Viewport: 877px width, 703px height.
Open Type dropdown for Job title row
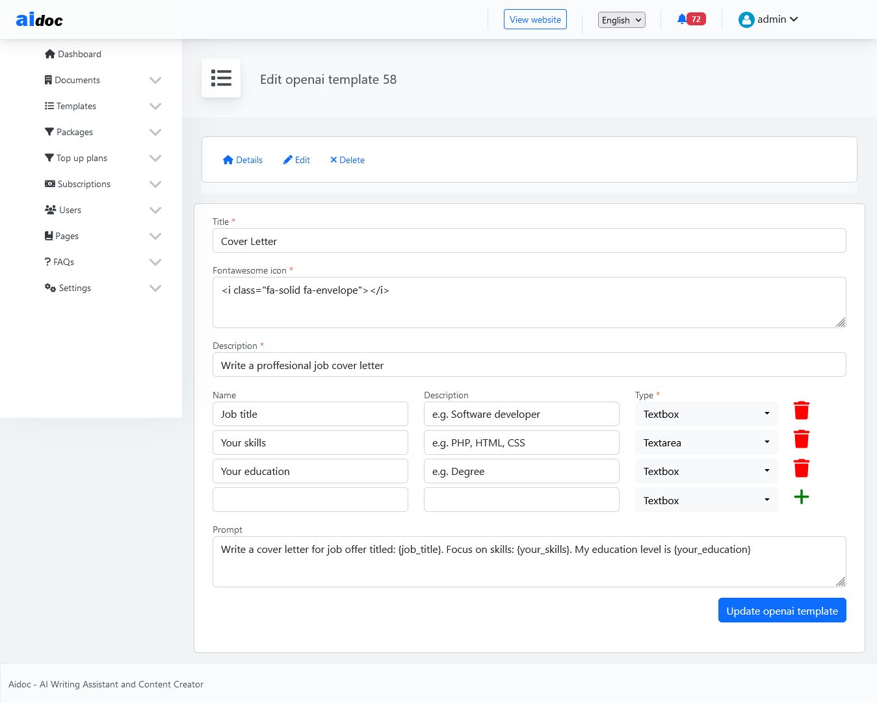point(706,415)
